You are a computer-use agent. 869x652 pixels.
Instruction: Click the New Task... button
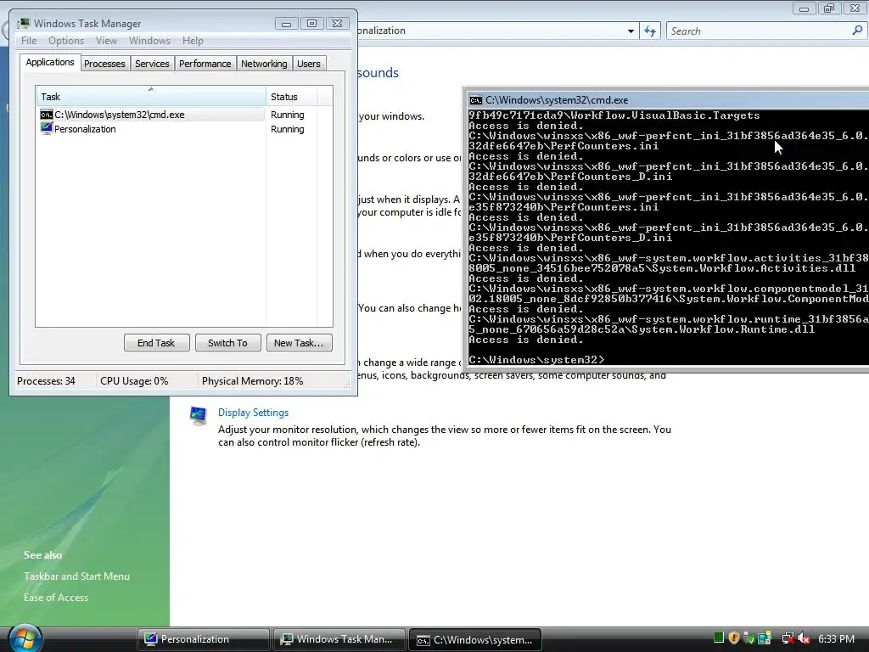coord(299,343)
